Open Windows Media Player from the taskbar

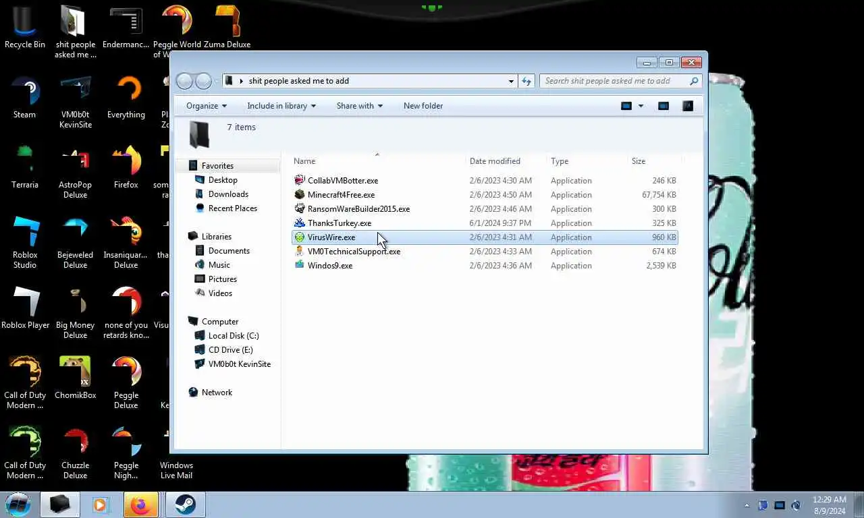(101, 505)
